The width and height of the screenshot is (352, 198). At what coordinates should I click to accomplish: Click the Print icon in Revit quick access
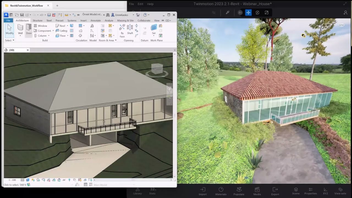[x=49, y=15]
